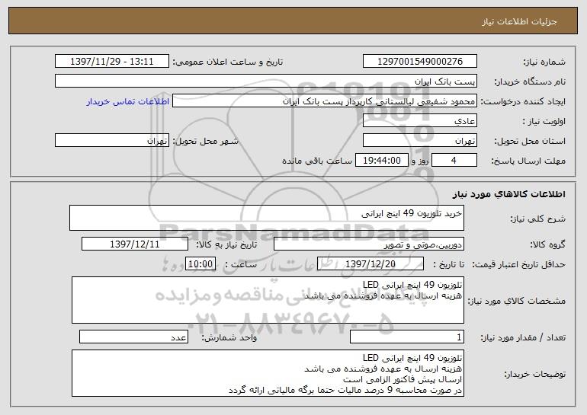Click the general description box خرید تلوزیون 49 اینچ
The image size is (587, 415).
[x=267, y=218]
